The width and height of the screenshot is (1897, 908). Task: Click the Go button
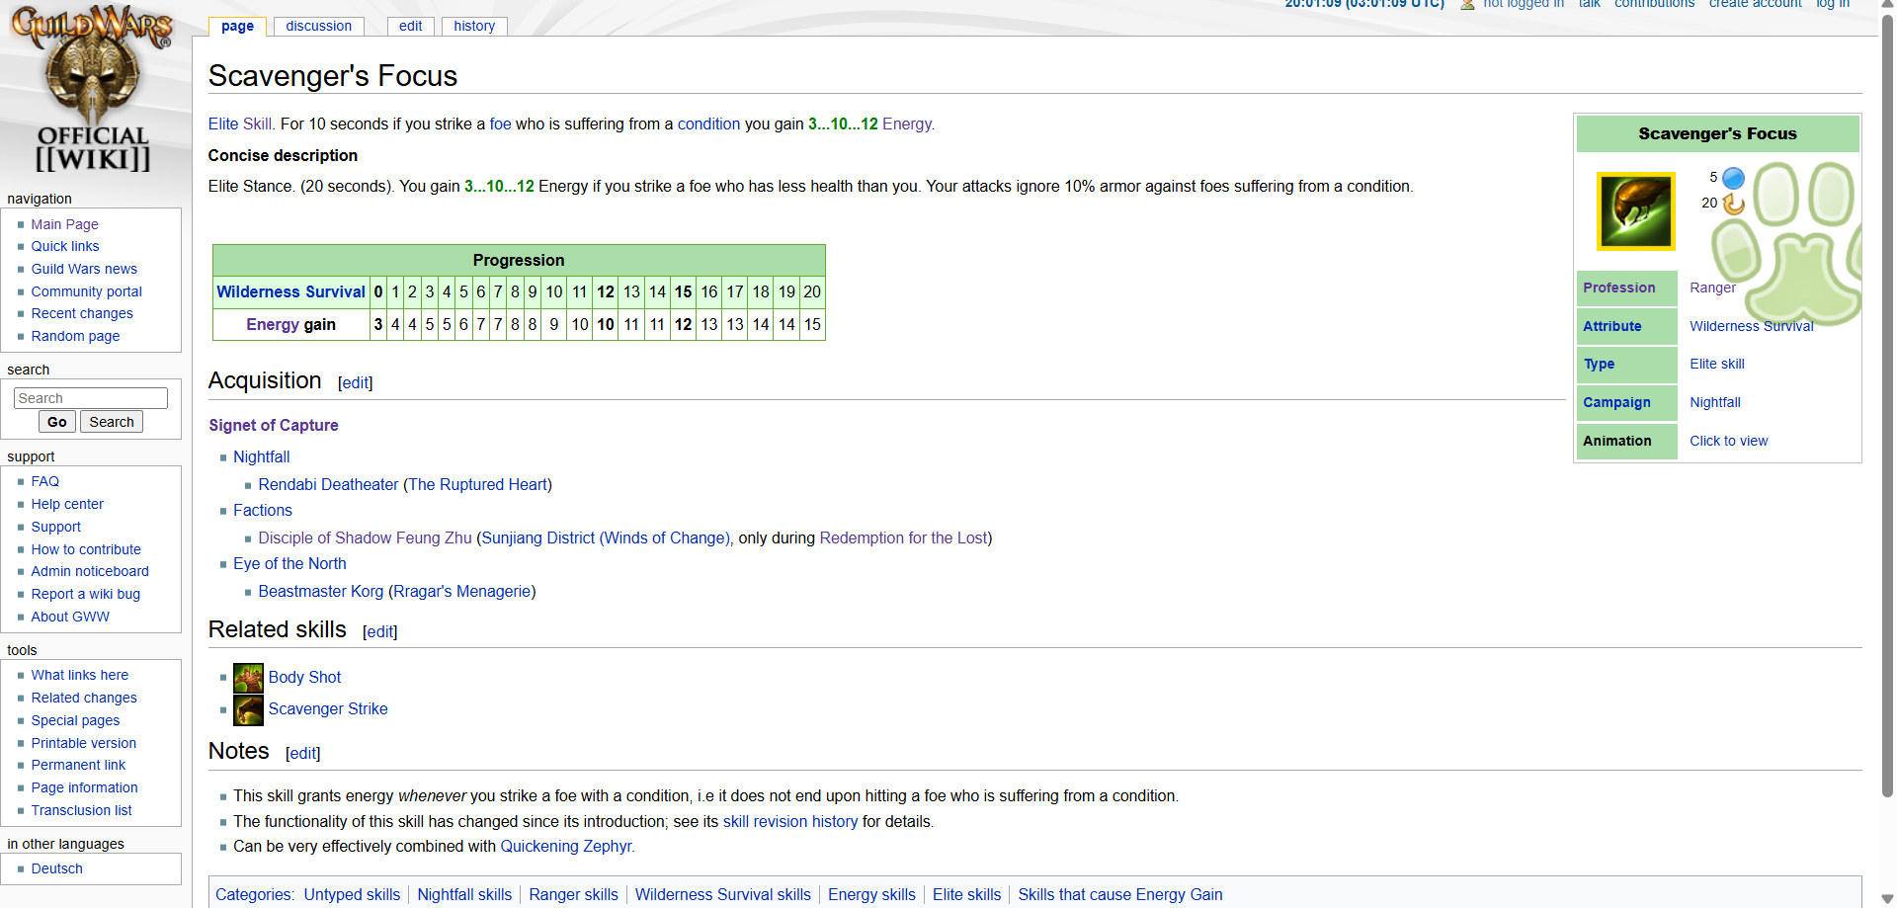click(x=57, y=422)
